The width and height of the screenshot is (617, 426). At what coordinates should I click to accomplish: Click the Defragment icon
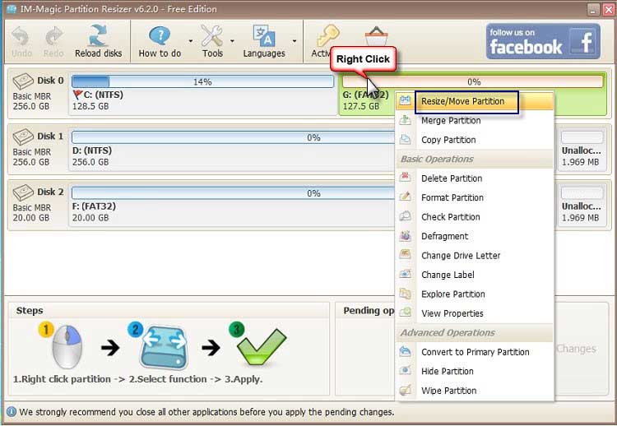[405, 235]
